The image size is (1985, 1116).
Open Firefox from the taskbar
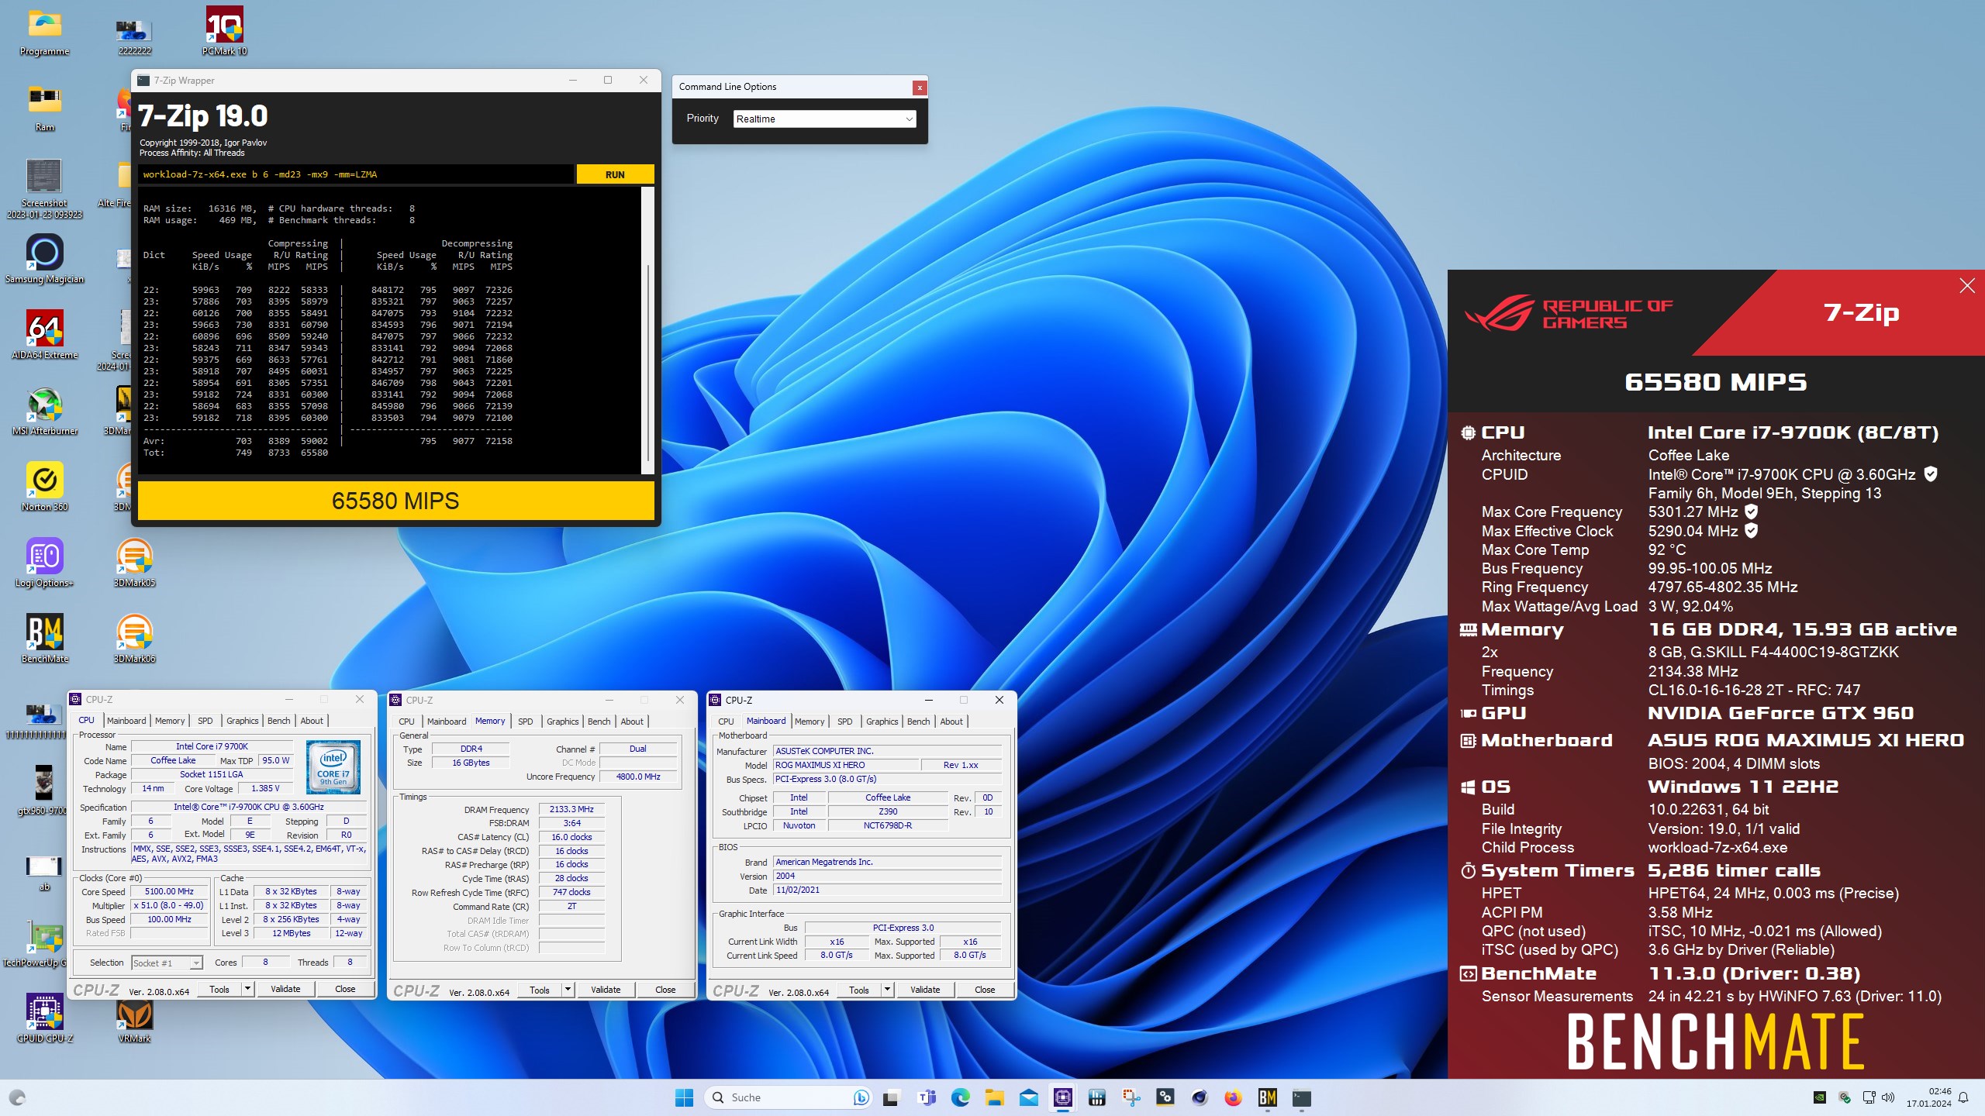tap(1234, 1097)
